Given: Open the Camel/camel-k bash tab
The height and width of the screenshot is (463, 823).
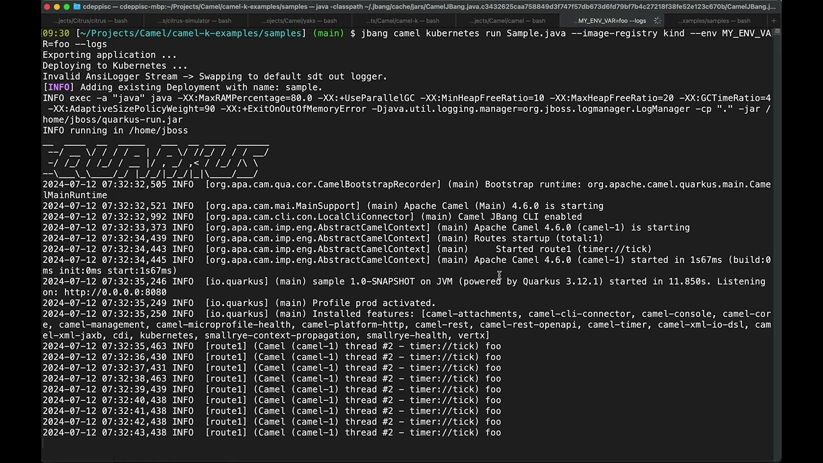Looking at the screenshot, I should 402,21.
